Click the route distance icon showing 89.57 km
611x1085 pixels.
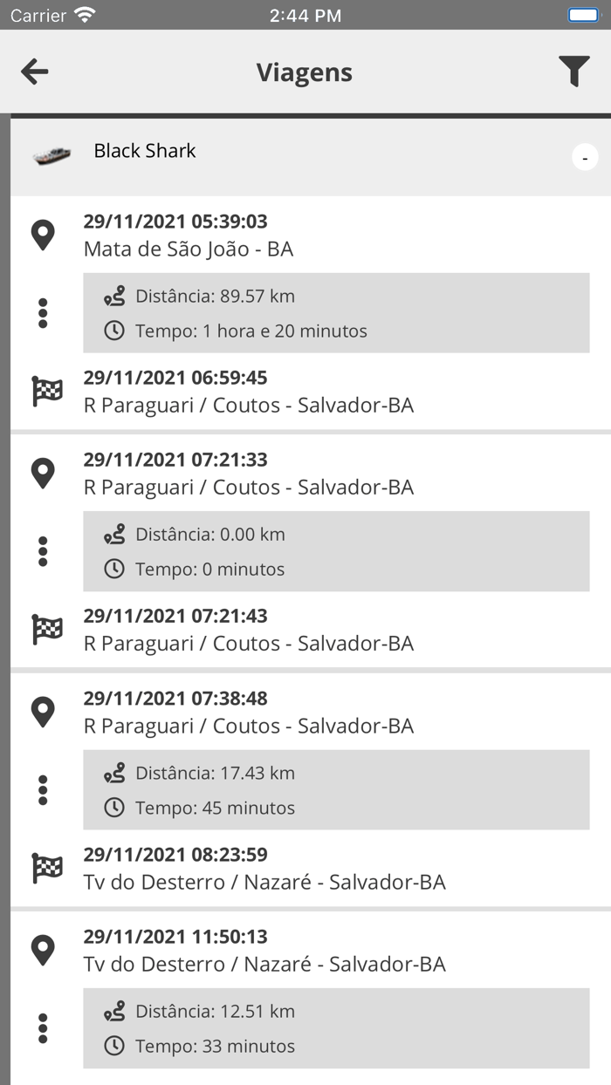[114, 296]
